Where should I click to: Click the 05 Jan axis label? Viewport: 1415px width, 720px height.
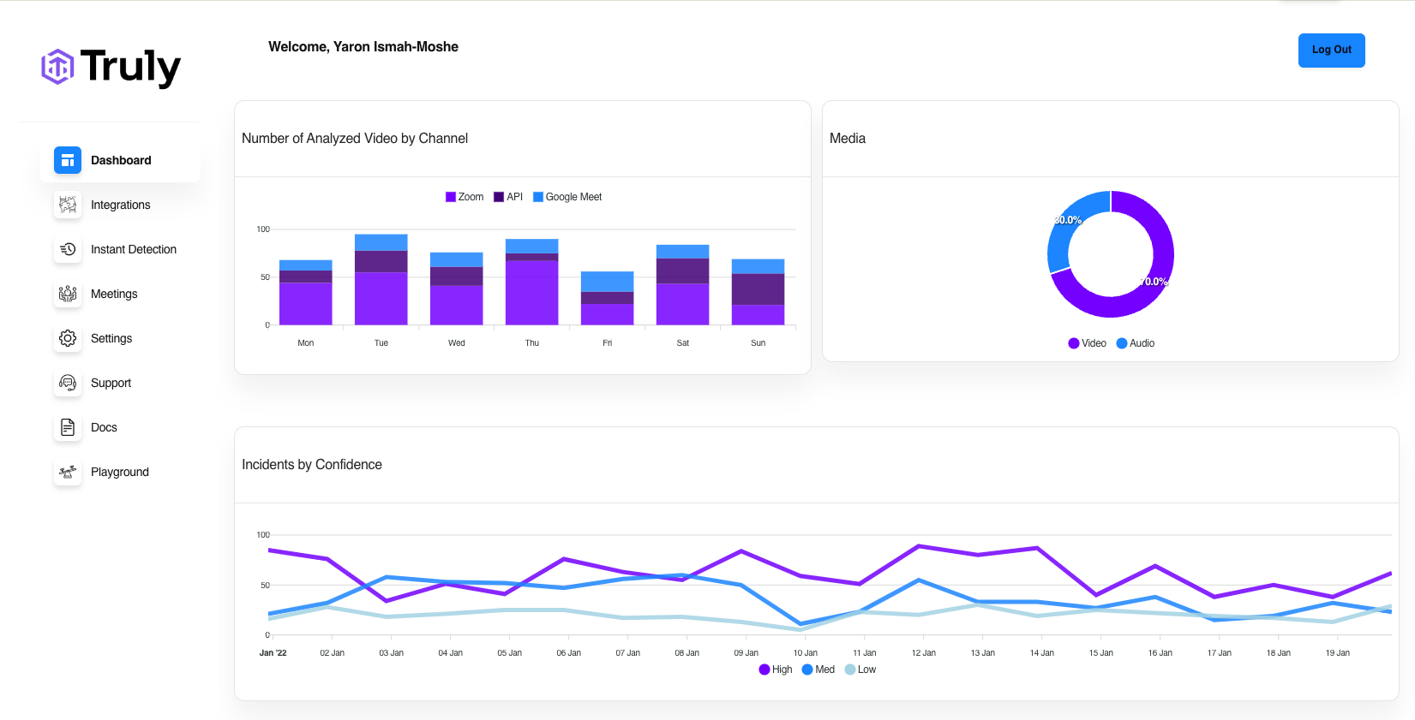pos(510,653)
